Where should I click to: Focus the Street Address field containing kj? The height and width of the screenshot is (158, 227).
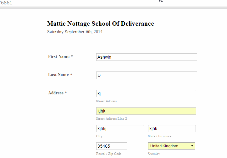pyautogui.click(x=146, y=93)
